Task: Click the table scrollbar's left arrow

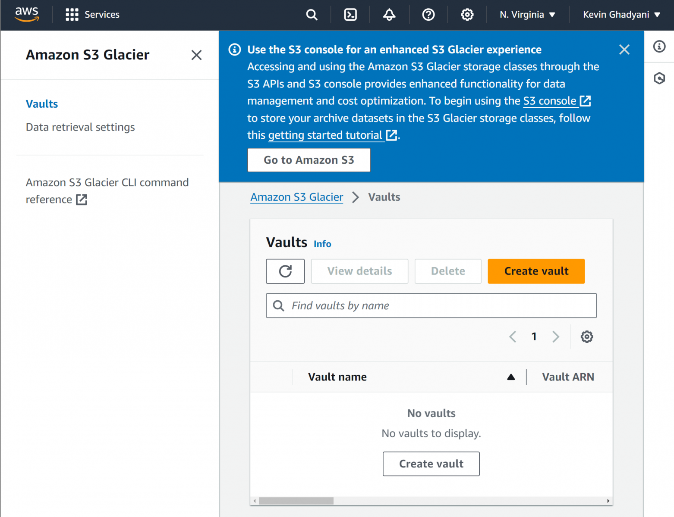Action: [x=255, y=501]
